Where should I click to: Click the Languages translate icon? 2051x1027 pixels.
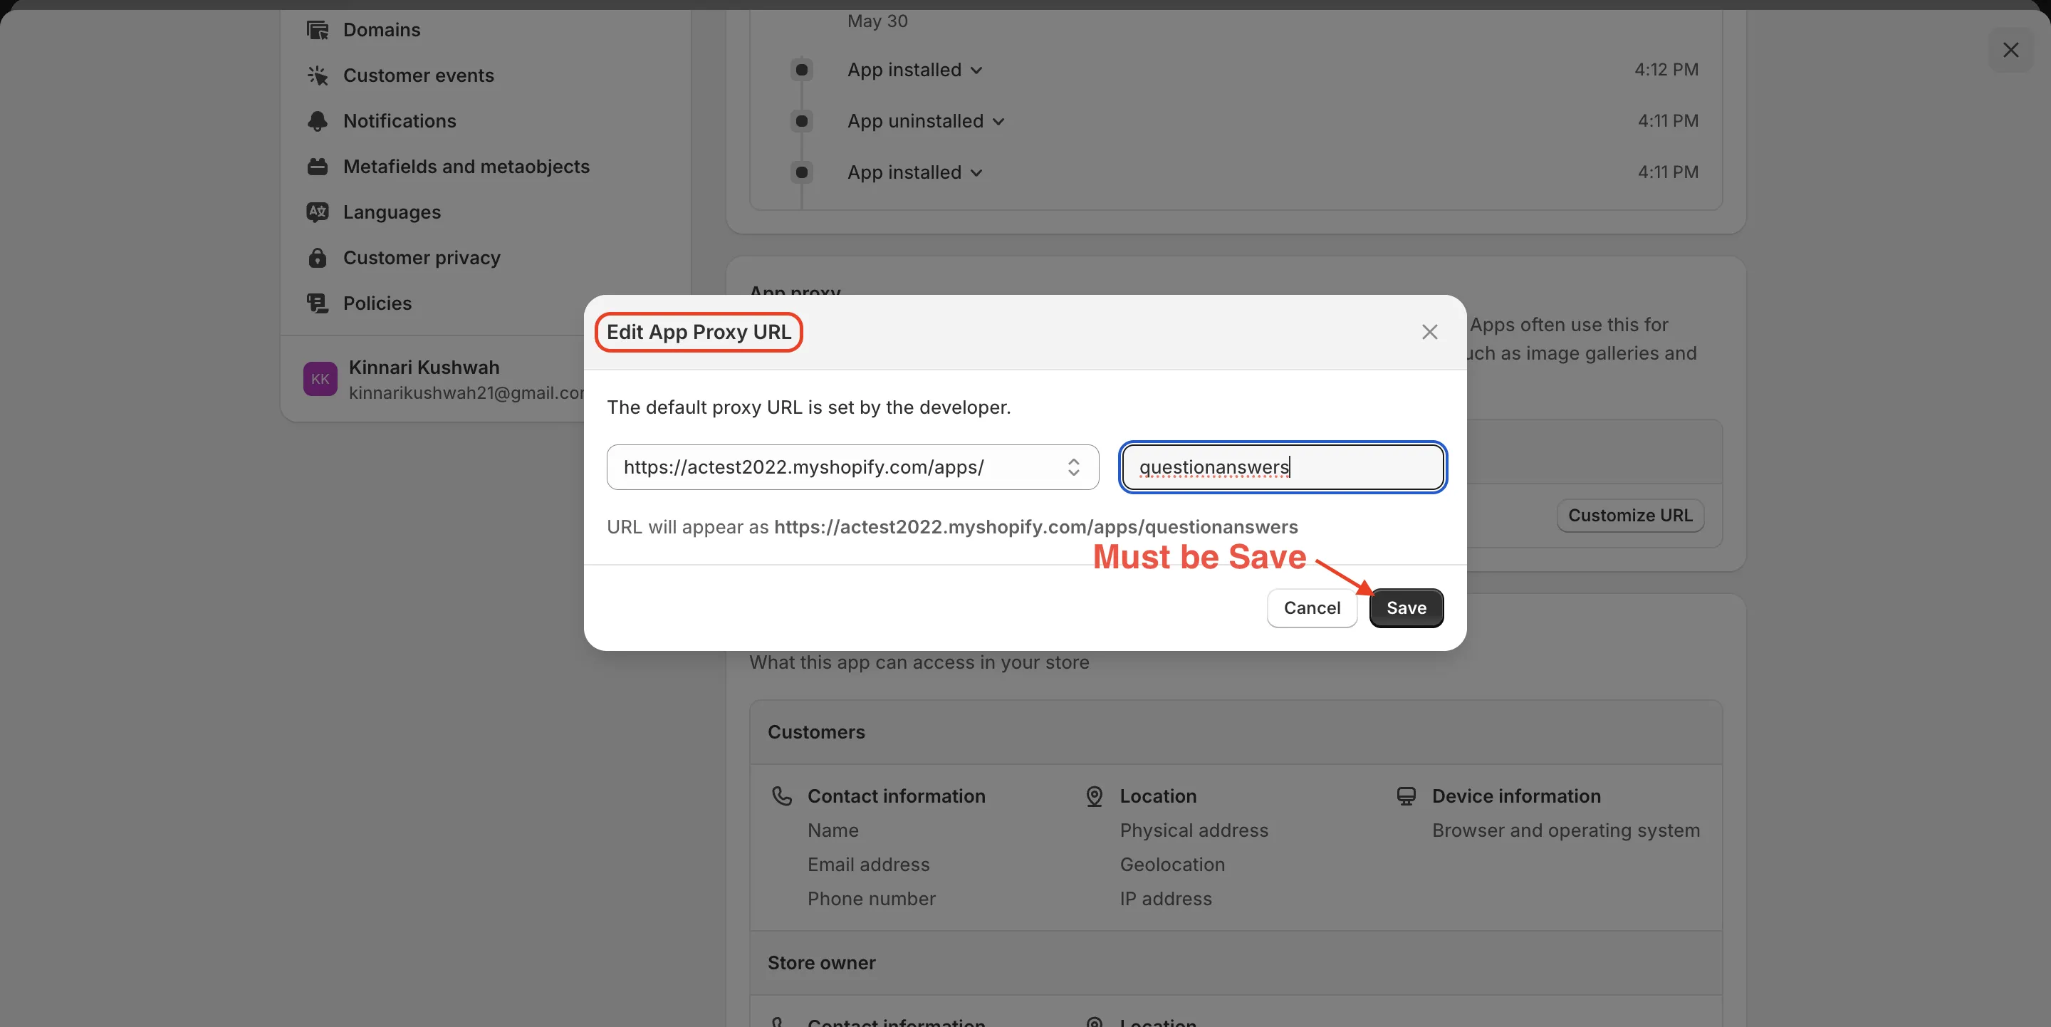coord(318,212)
